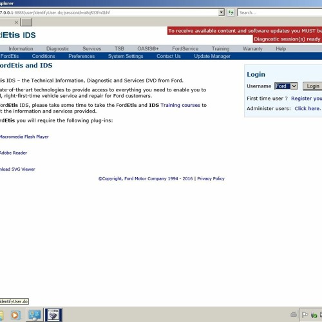Click the 'Diagnostic session(s) ready' notice
This screenshot has height=322, width=322.
[287, 39]
